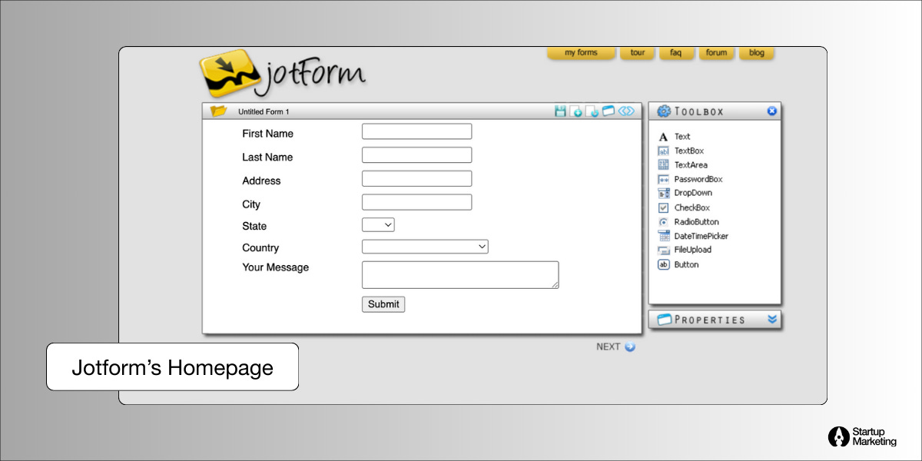Screen dimensions: 922x461
Task: Click the Toolbox panel title text
Action: coord(699,111)
